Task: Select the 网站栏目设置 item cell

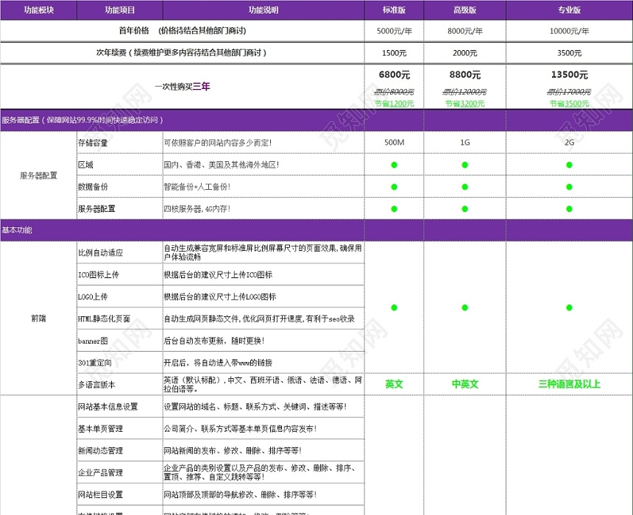Action: tap(120, 495)
